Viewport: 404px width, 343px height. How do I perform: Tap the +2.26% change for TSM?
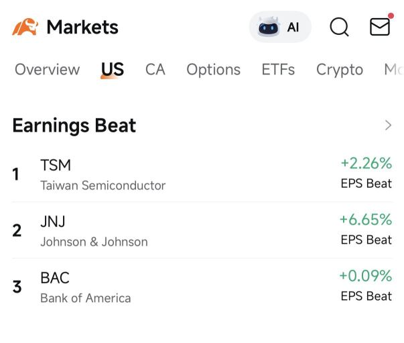[x=366, y=163]
